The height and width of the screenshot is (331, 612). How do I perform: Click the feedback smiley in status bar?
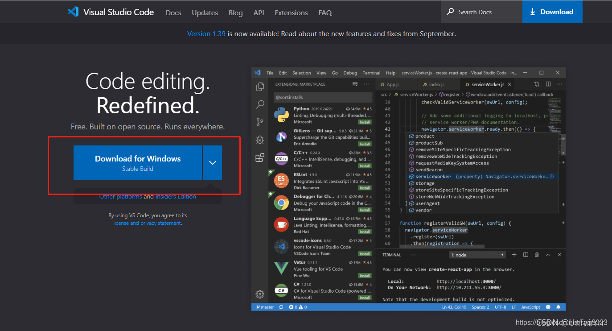point(548,307)
